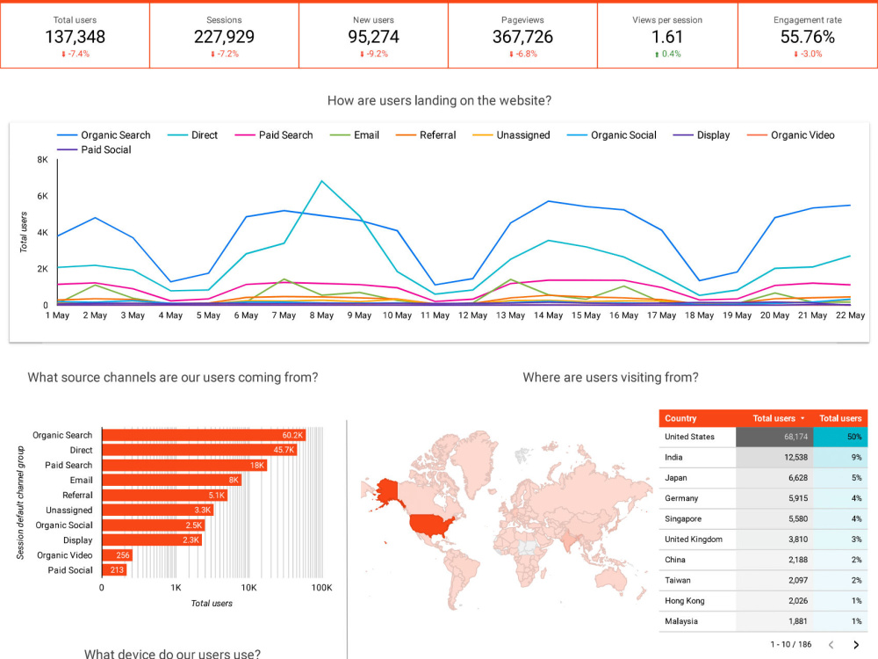Toggle Direct series in the chart legend

tap(192, 135)
